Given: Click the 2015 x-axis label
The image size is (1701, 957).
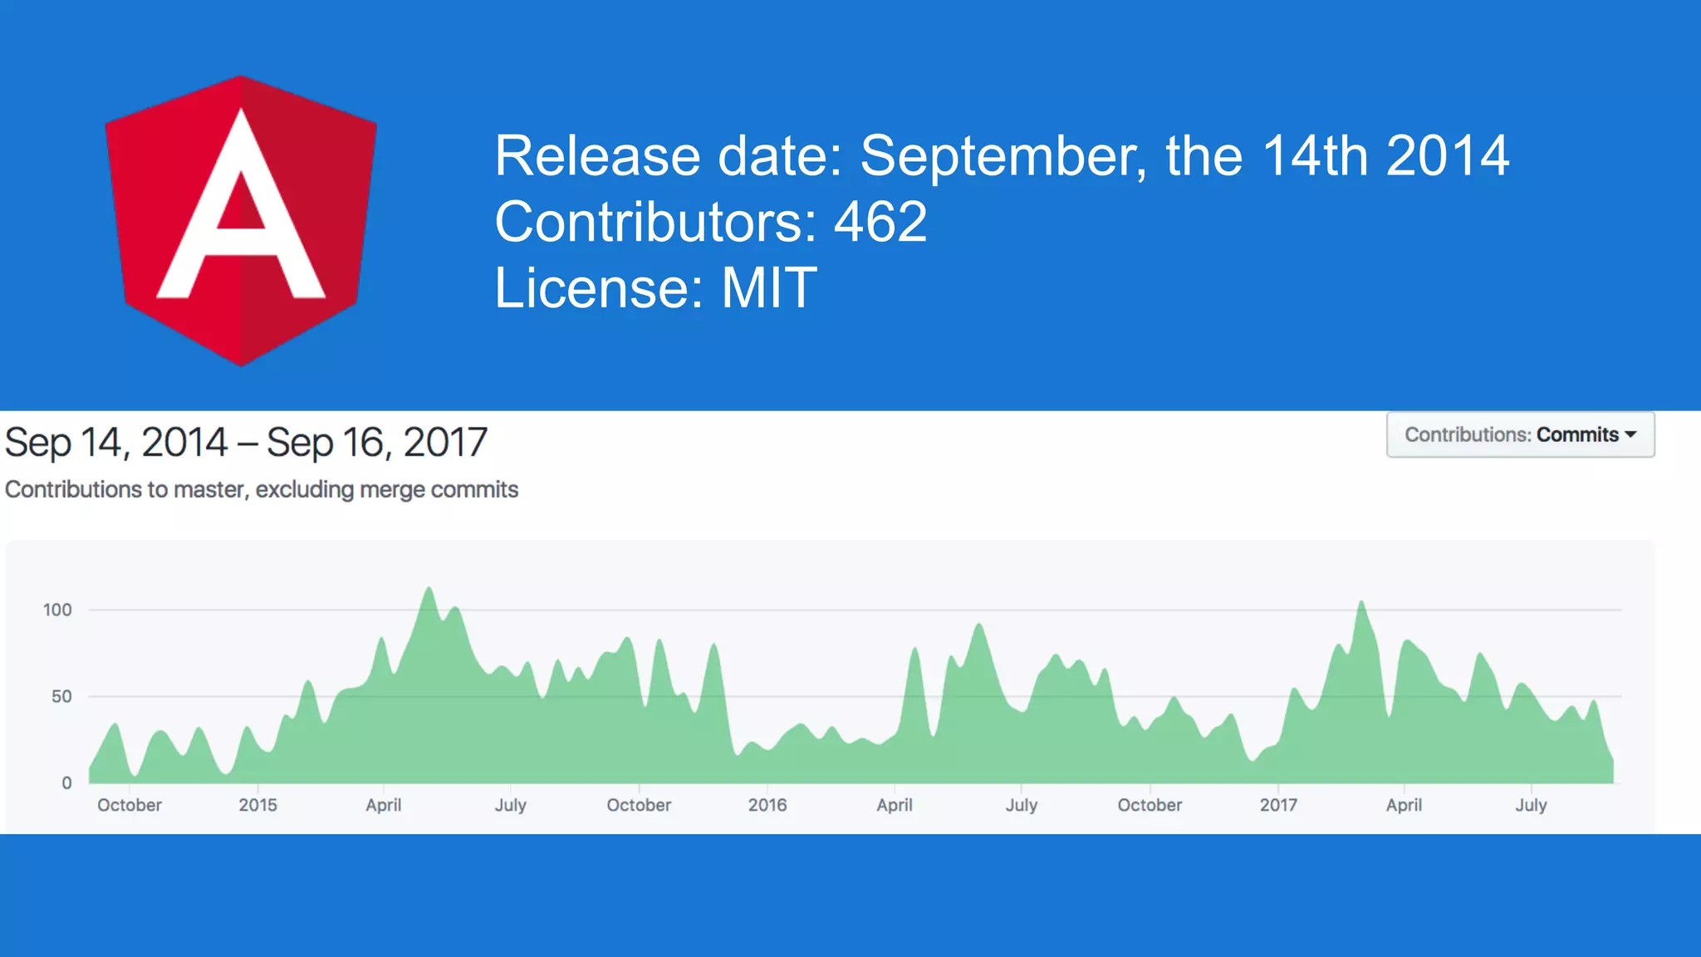Looking at the screenshot, I should point(257,805).
